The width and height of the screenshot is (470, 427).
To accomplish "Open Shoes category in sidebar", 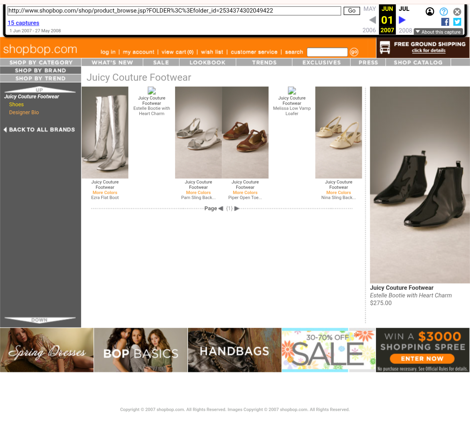I will pos(16,105).
